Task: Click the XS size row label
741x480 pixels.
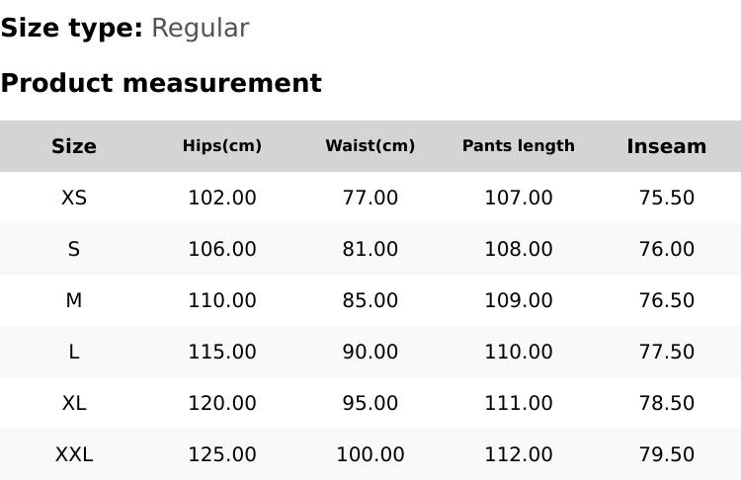Action: pos(74,198)
